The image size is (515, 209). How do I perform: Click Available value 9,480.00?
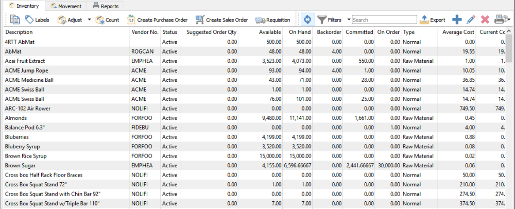271,118
